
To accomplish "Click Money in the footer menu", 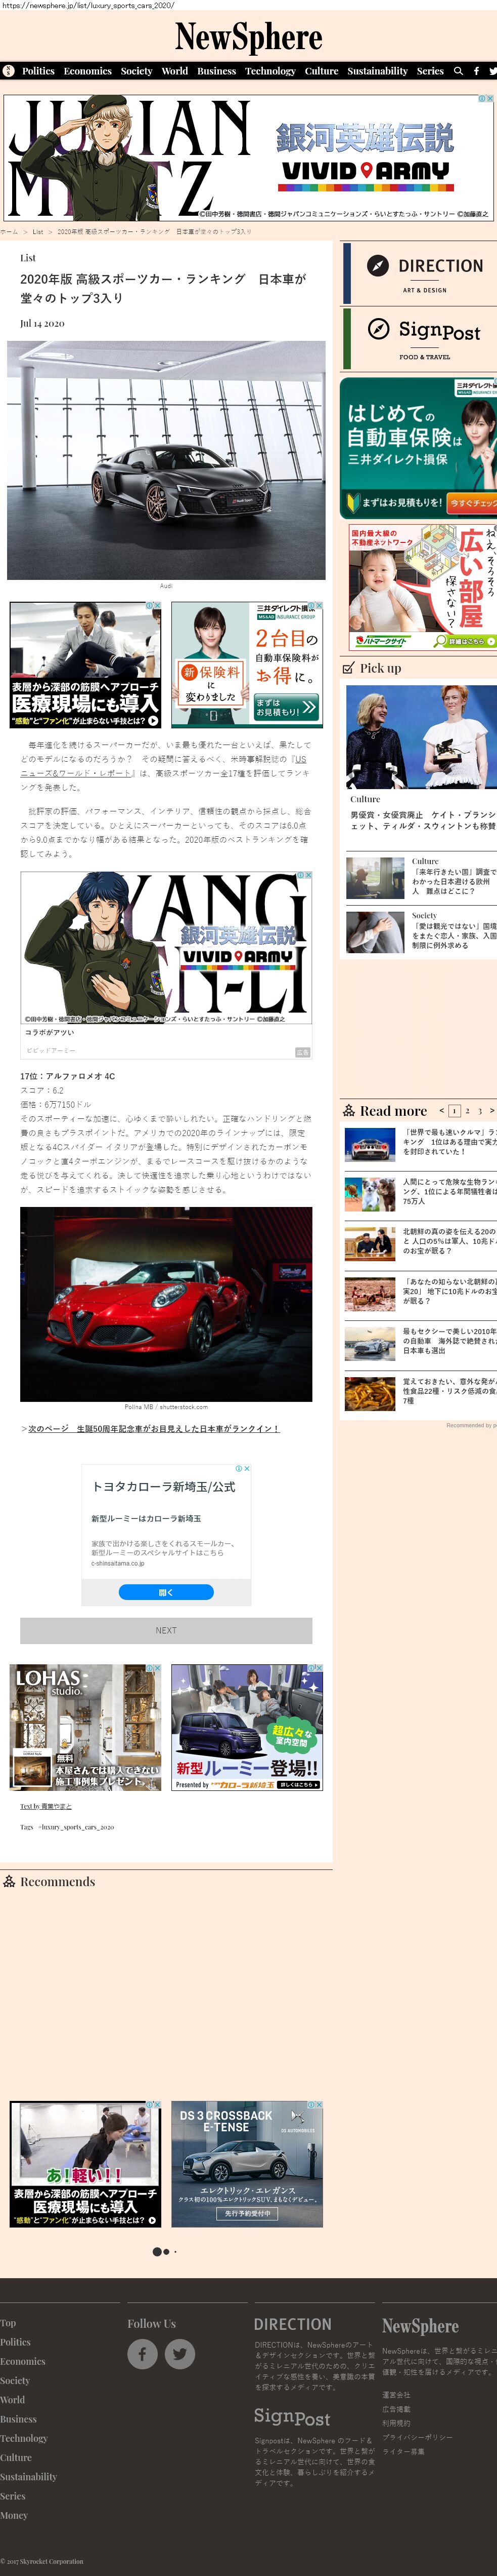I will coord(14,2515).
